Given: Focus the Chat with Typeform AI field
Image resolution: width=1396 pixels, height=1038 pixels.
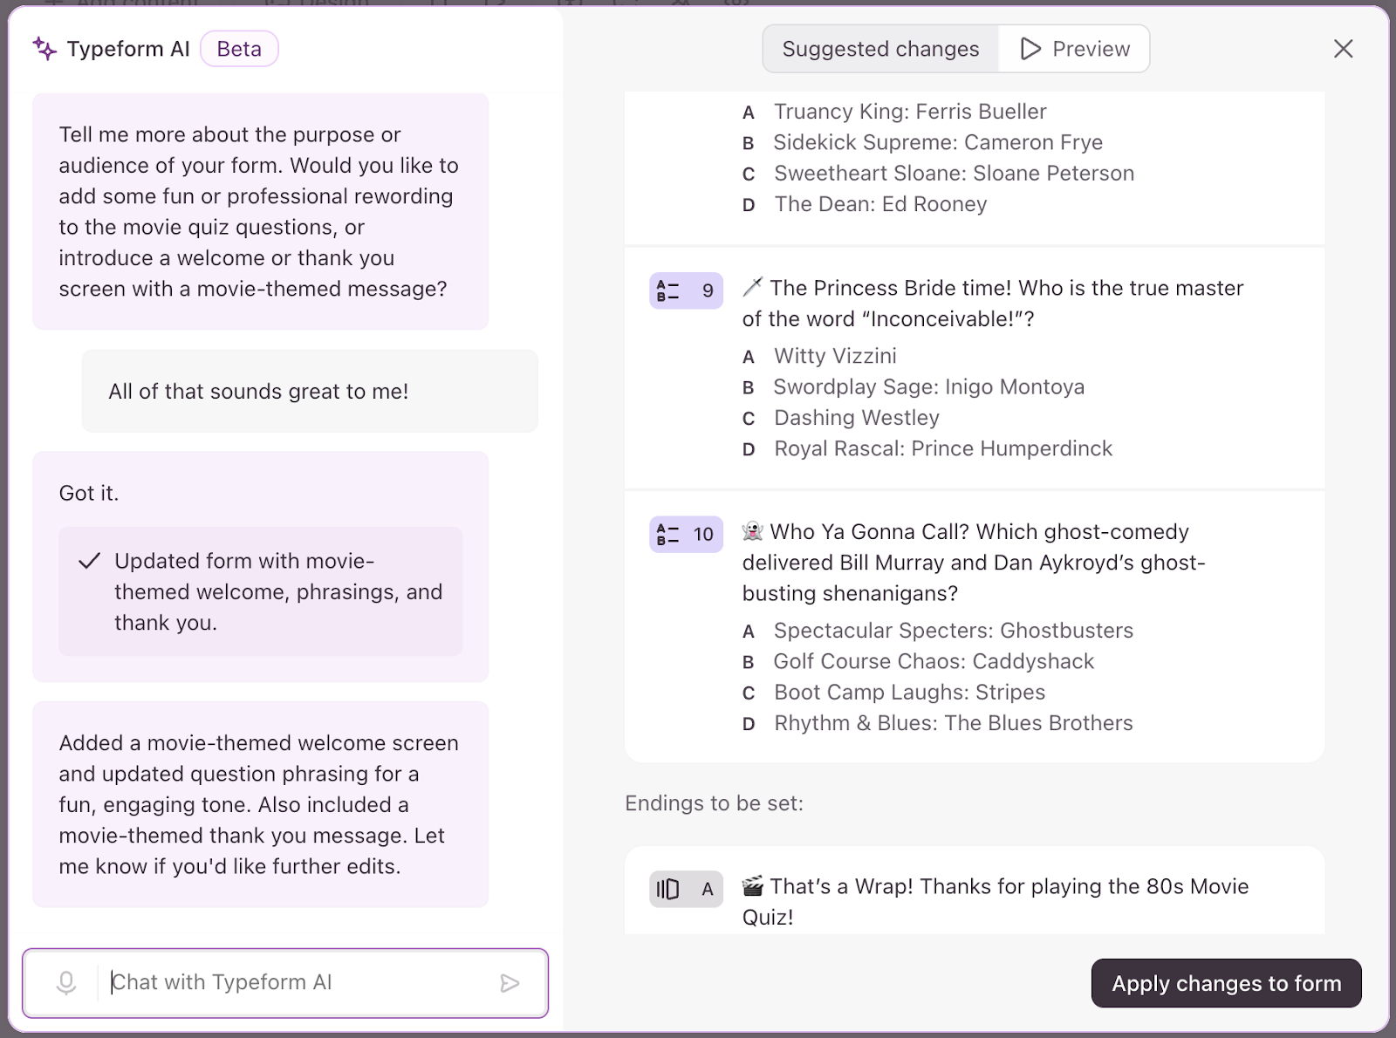Looking at the screenshot, I should click(x=297, y=983).
